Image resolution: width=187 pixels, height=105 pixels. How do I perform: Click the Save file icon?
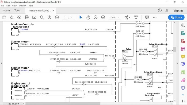(4, 17)
